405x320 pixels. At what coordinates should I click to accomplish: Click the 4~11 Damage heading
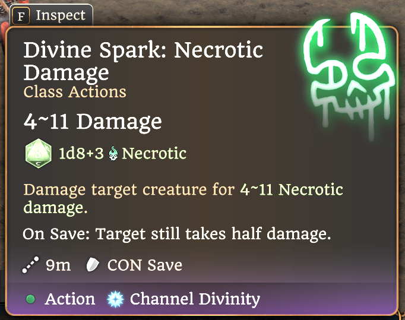tap(93, 121)
